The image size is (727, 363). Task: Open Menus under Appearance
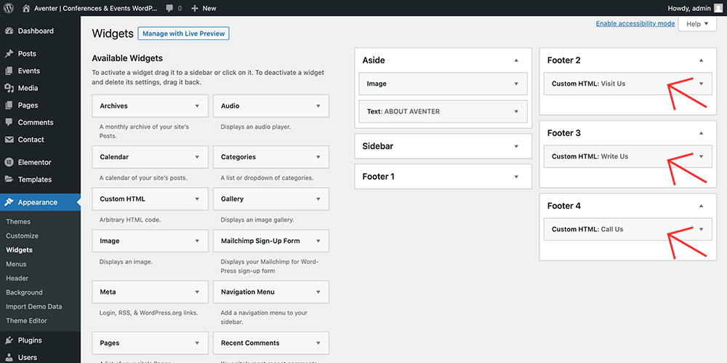(x=16, y=264)
